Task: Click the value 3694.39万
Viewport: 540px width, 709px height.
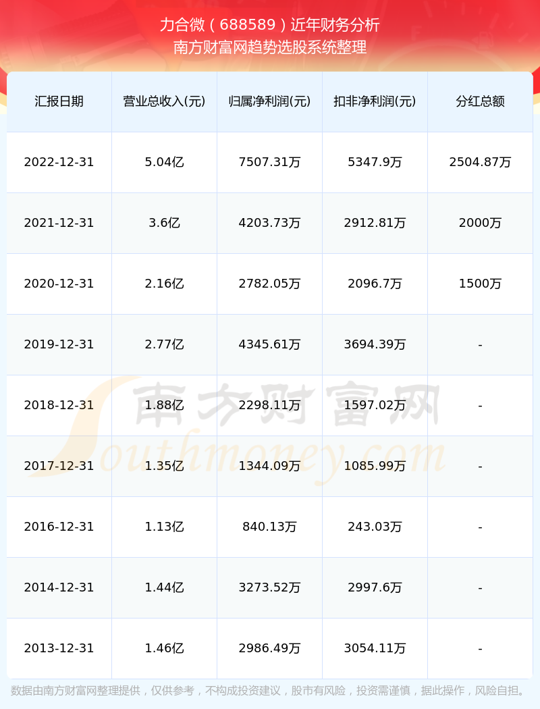Action: 375,344
